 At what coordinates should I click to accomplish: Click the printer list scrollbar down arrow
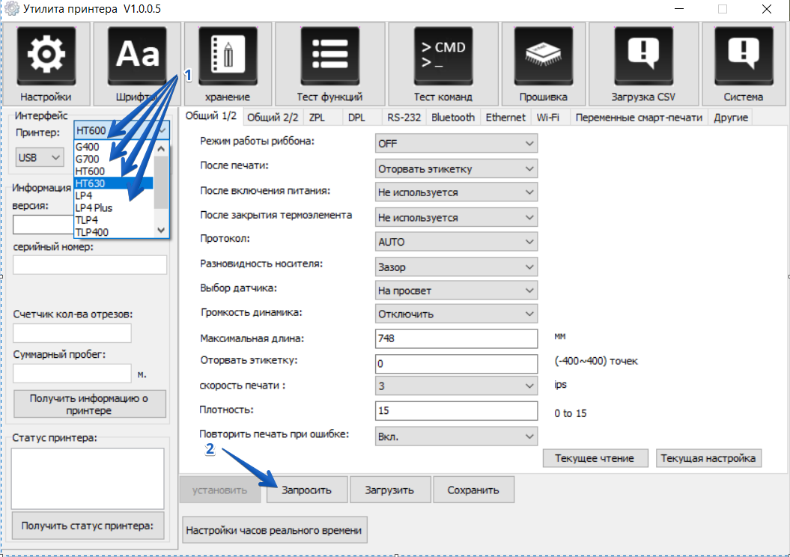click(x=161, y=231)
